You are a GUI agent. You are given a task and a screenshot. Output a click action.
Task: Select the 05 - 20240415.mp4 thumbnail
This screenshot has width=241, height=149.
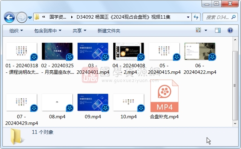(x=164, y=51)
